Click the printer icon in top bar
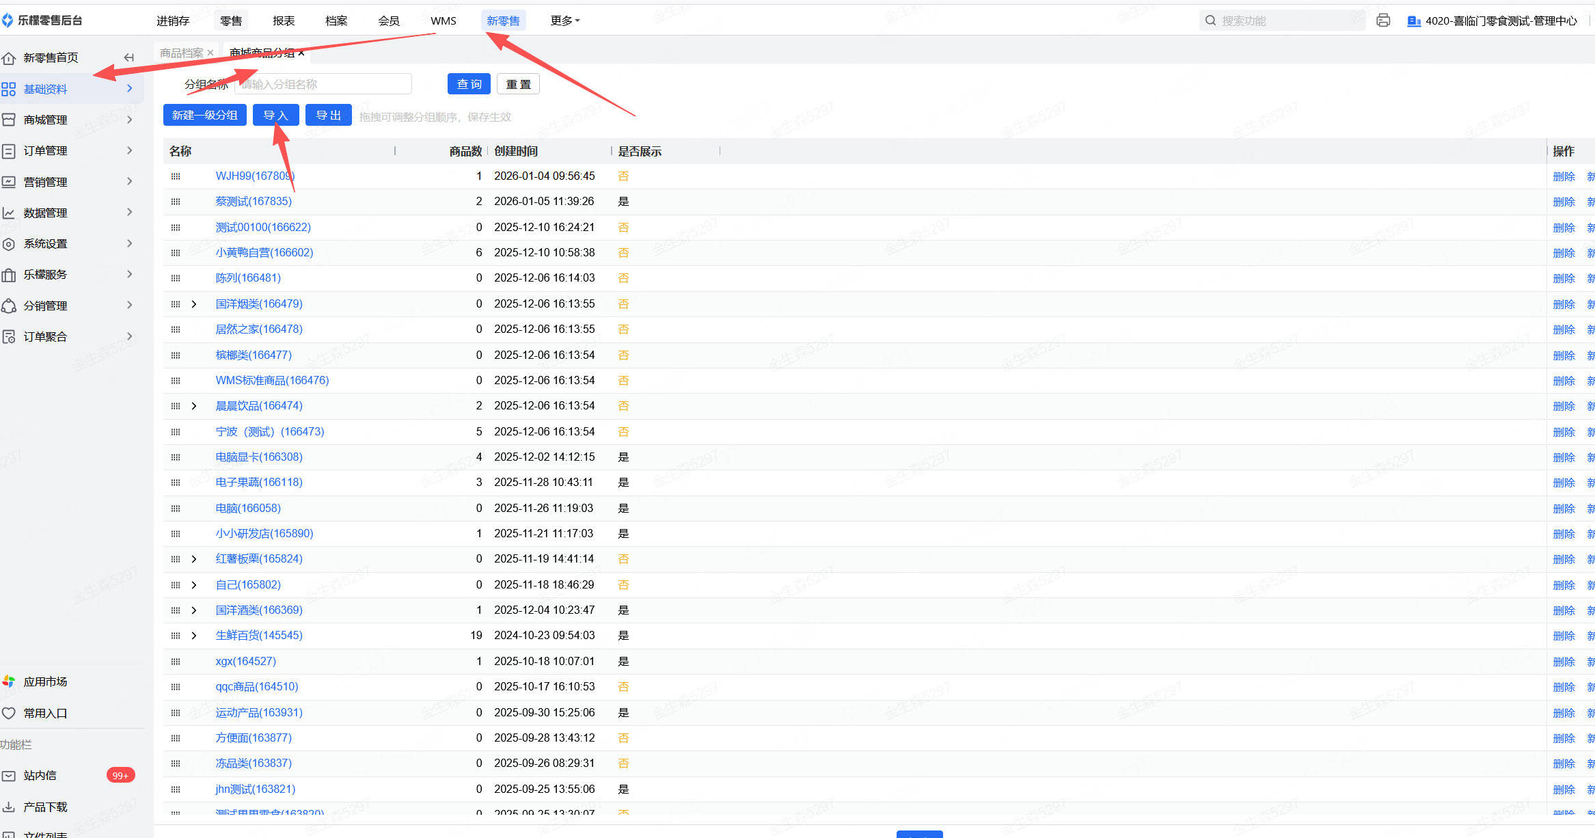 pos(1383,21)
